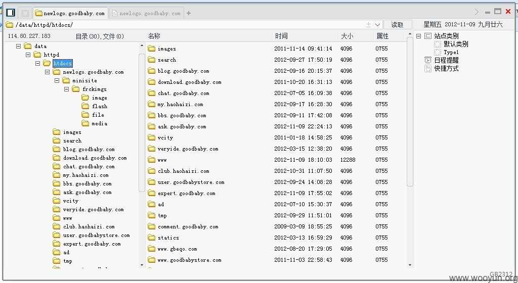Add a new tab with plus button
Screen dimensions: 518x283
click(x=189, y=13)
